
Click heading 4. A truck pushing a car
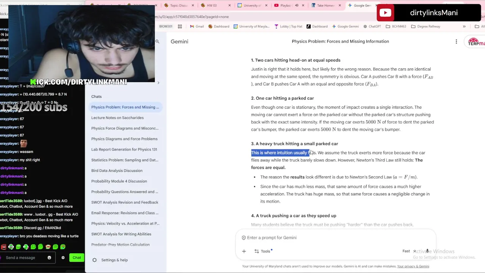coord(294,216)
